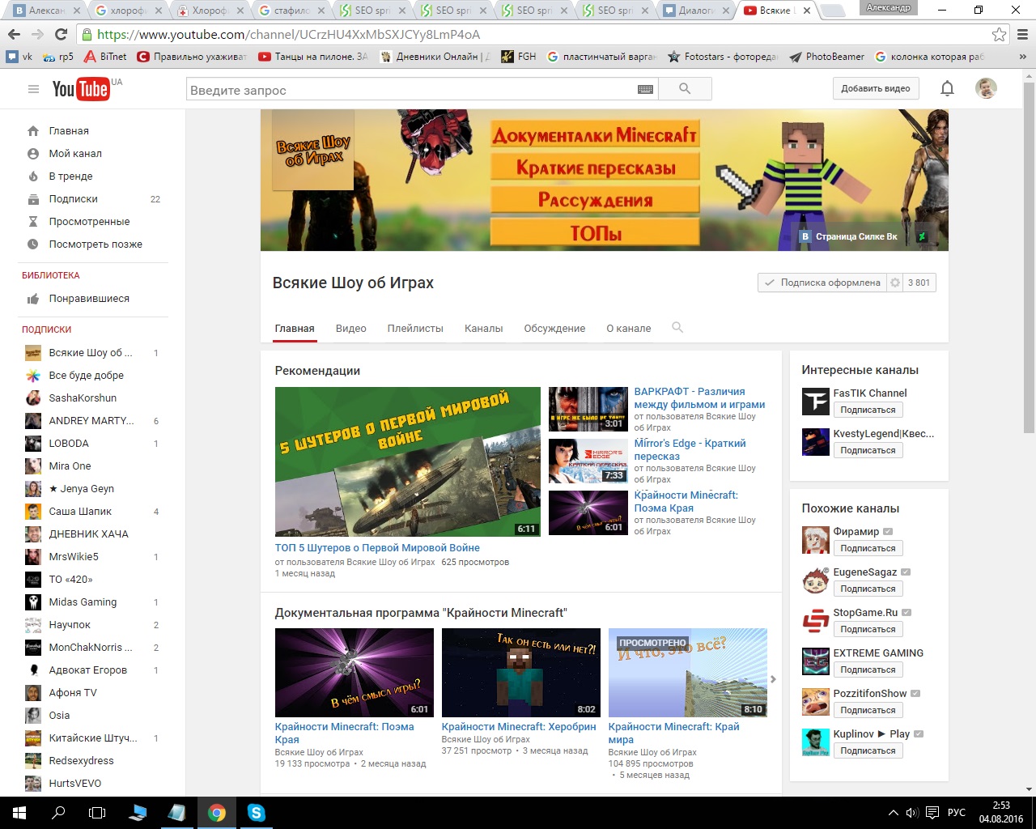Switch to the Обсуждение tab

pyautogui.click(x=554, y=329)
